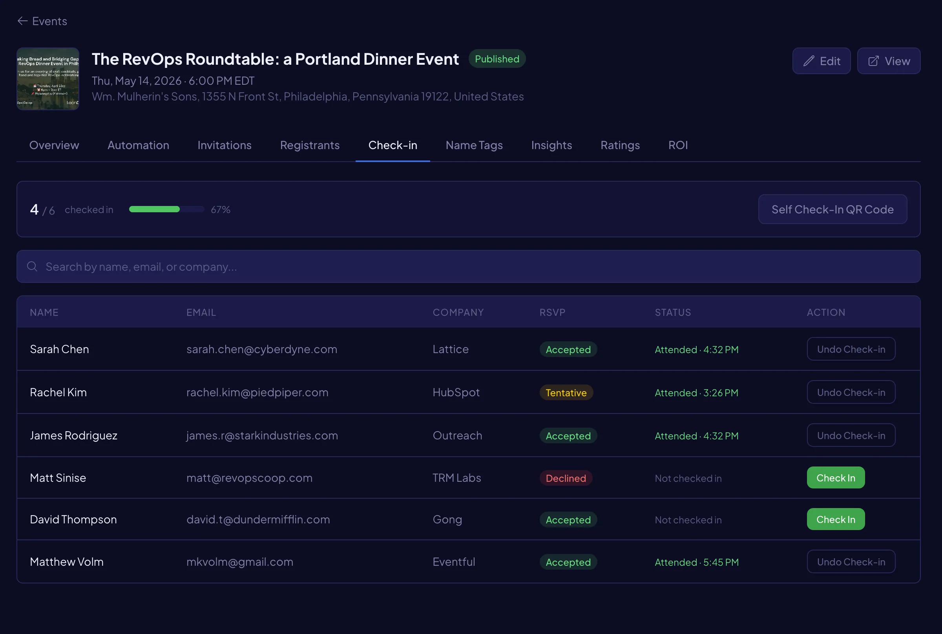
Task: Open the Name Tags tab
Action: (474, 145)
